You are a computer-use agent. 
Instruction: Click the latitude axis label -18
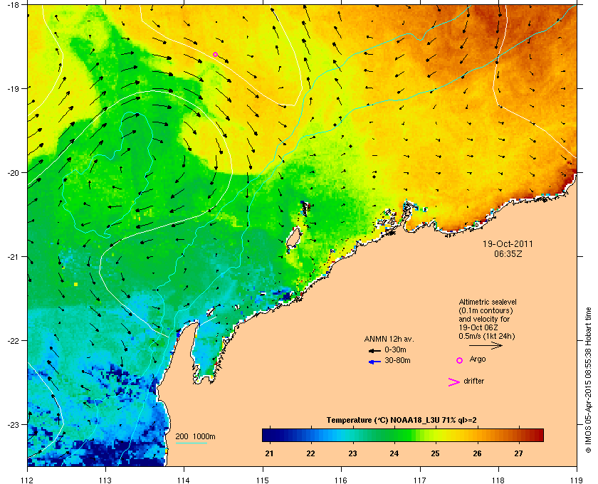[14, 4]
